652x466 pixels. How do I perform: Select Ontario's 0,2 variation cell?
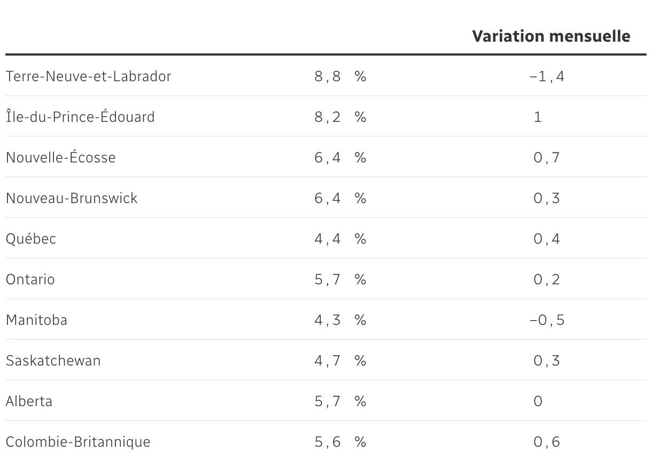[547, 279]
